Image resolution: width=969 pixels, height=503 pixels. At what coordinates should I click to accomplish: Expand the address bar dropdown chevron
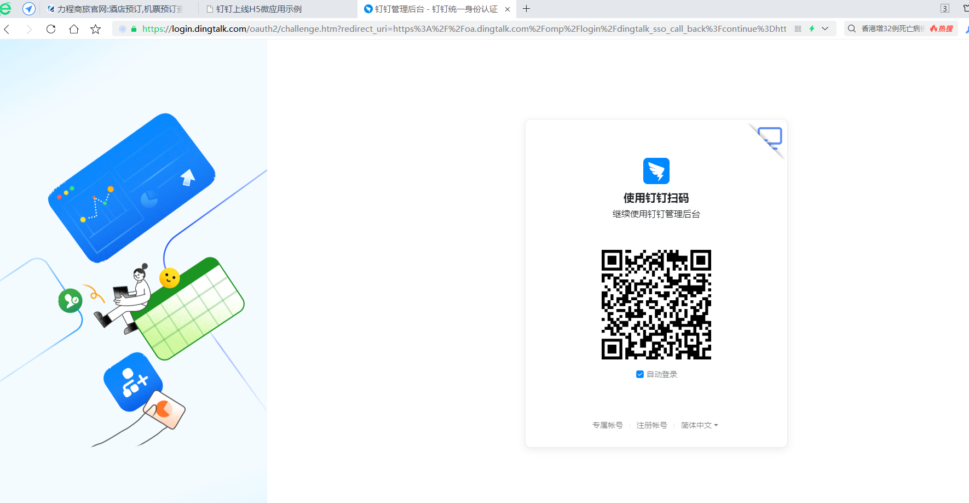[x=825, y=29]
